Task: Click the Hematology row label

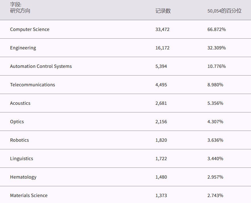Action: pyautogui.click(x=23, y=177)
